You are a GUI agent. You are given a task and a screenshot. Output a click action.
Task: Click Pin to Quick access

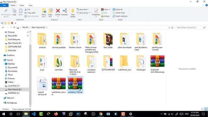pos(6,13)
